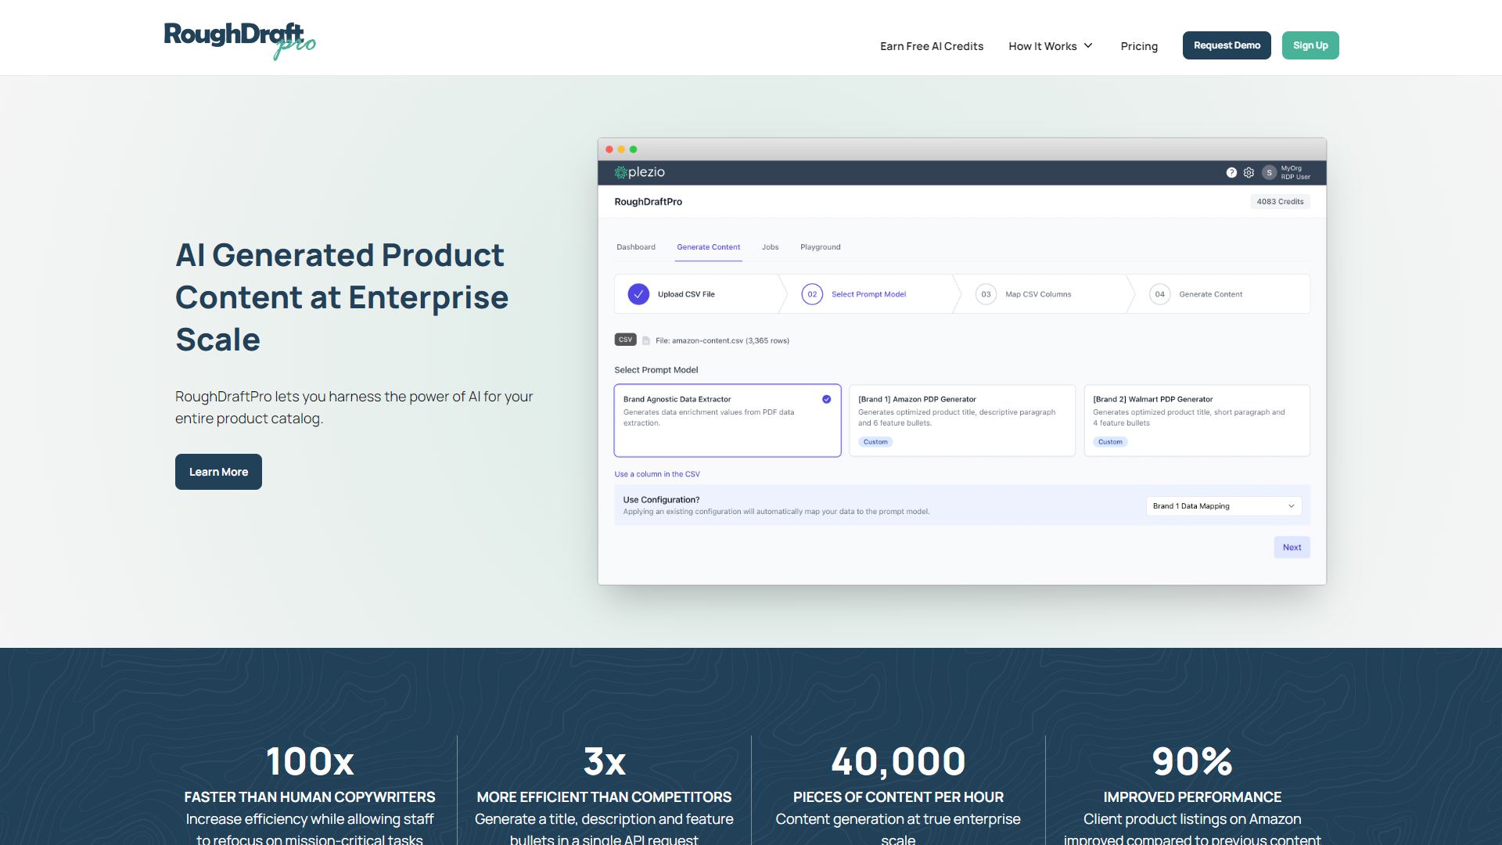
Task: Click PIECES OF CONTENT PER HOUR text
Action: (x=898, y=797)
